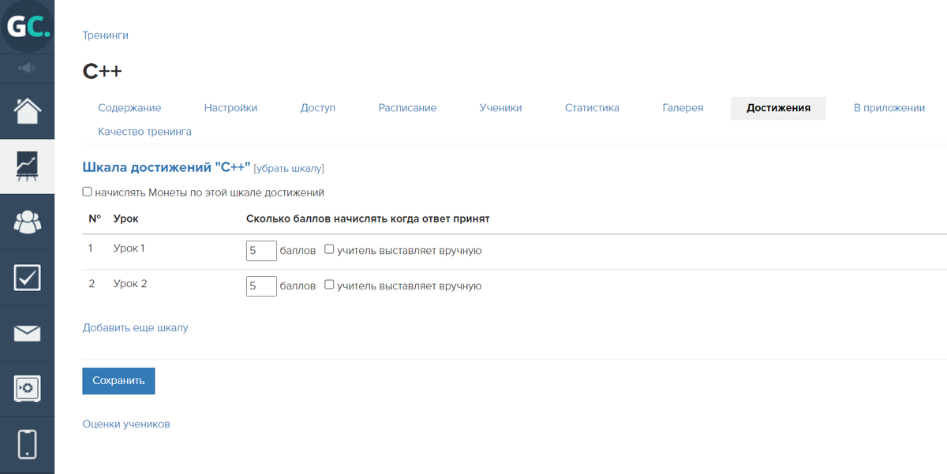
Task: Switch to the Статистика tab
Action: click(592, 108)
